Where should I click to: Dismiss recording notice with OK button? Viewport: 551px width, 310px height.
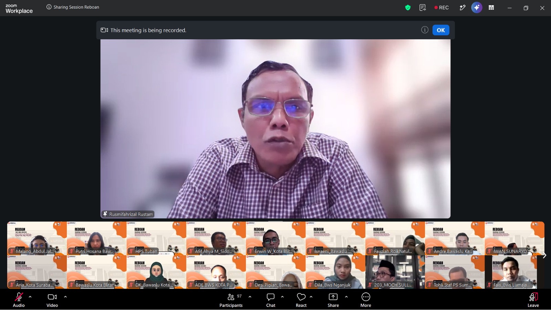441,30
